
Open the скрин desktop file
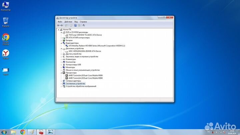[x=6, y=71]
